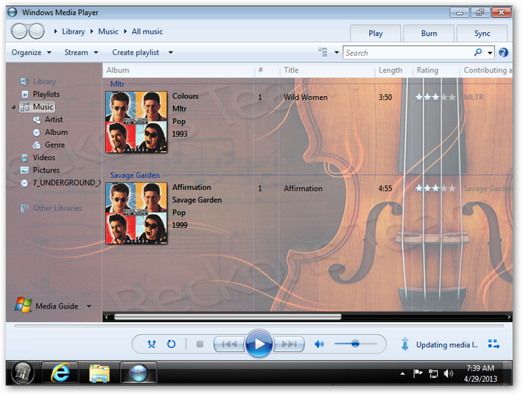
Task: Click the Back navigation arrow button
Action: (x=19, y=31)
